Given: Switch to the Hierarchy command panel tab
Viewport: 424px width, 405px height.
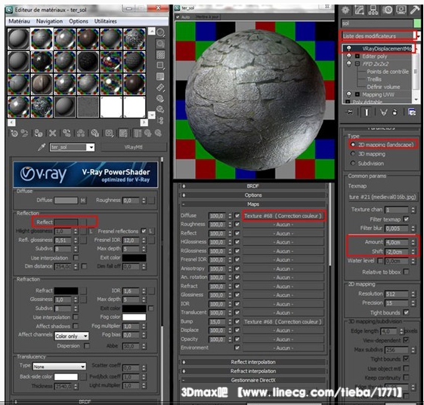Looking at the screenshot, I should tap(373, 11).
